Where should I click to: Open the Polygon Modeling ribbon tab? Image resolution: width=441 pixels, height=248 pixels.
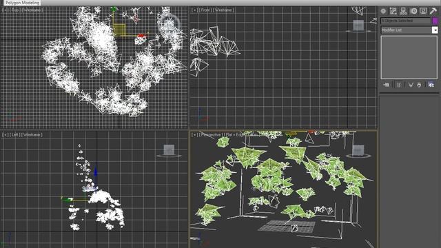tap(23, 3)
